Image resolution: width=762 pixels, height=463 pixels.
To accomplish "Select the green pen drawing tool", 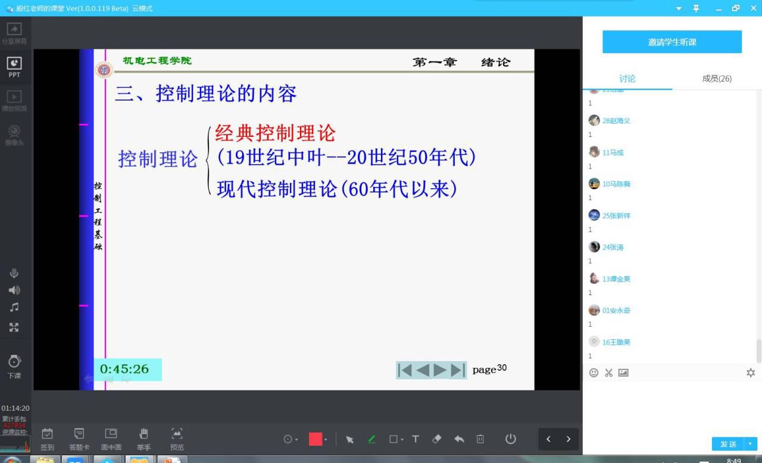I will click(371, 439).
